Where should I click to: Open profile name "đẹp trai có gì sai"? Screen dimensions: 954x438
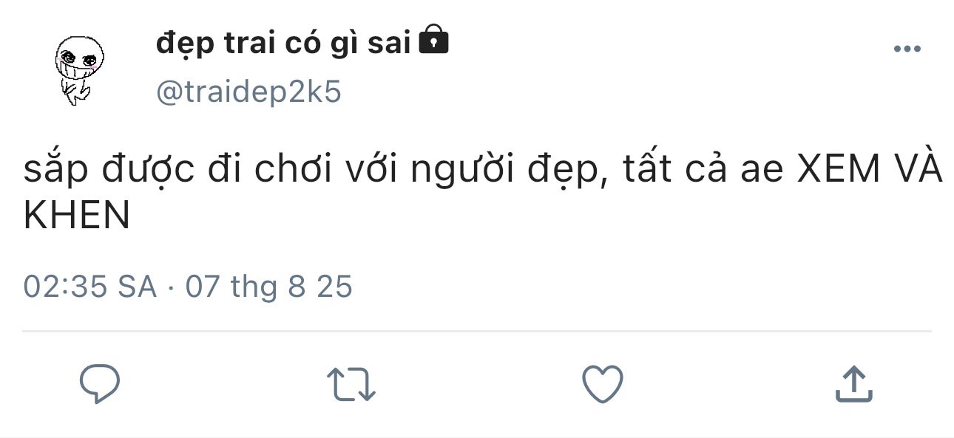(x=283, y=44)
